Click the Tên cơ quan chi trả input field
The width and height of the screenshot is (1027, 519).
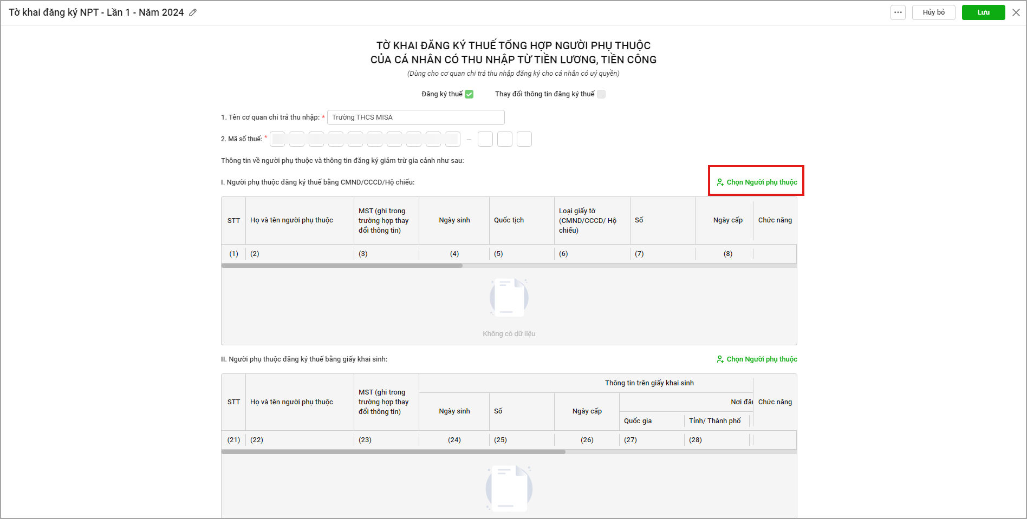tap(415, 117)
